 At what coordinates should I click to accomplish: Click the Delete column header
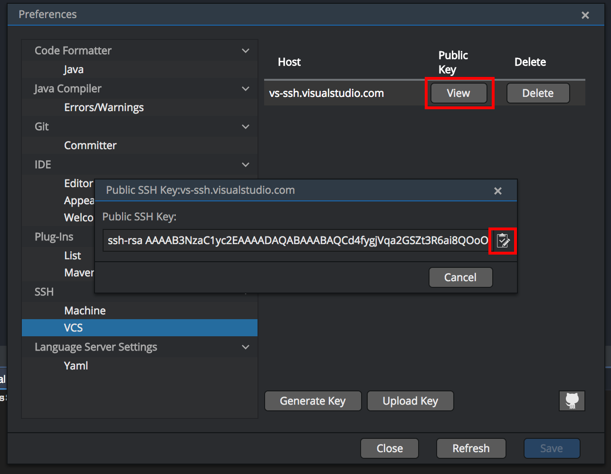point(530,62)
